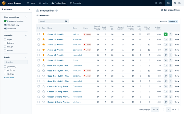Toggle Separate by store switch
This screenshot has height=114, width=184.
(x=6, y=21)
